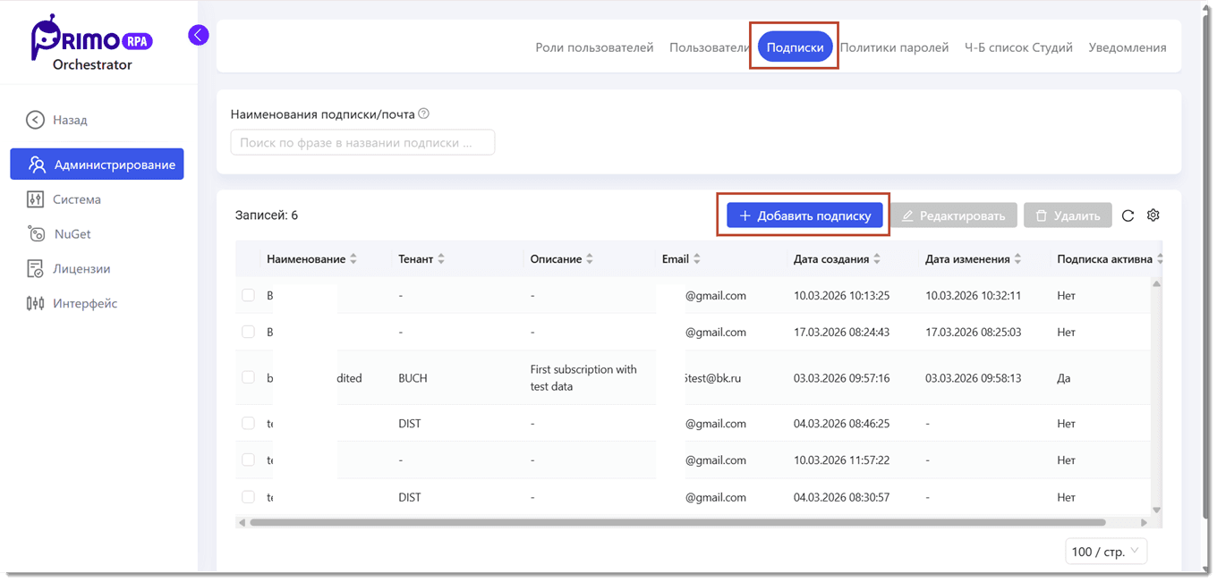Open Лицензии section in sidebar

[x=81, y=268]
